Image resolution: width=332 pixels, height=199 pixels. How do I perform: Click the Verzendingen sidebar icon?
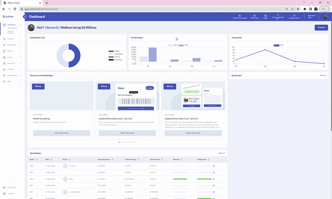[4, 76]
